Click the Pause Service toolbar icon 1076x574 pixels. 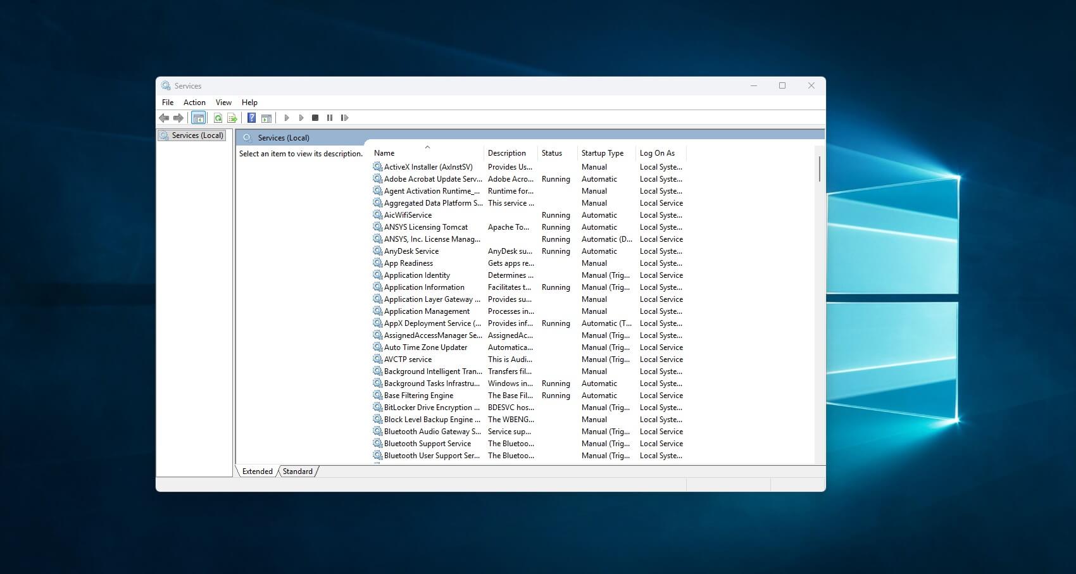click(x=330, y=118)
